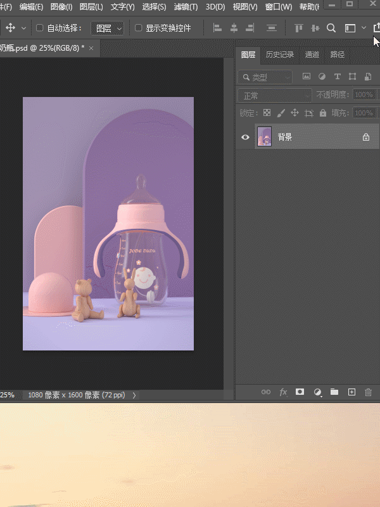Lock artboard nesting icon
Image resolution: width=380 pixels, height=507 pixels.
[309, 113]
